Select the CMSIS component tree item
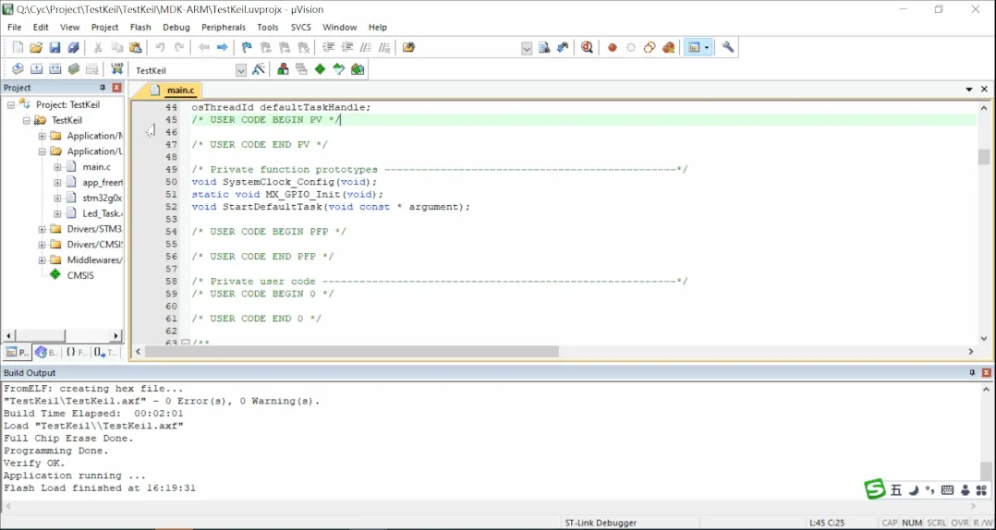Image resolution: width=996 pixels, height=530 pixels. pyautogui.click(x=80, y=275)
